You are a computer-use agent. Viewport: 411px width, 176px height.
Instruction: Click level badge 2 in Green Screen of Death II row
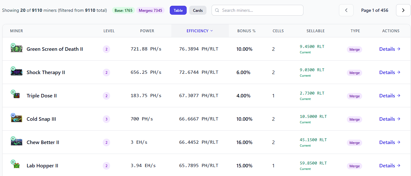coord(106,49)
